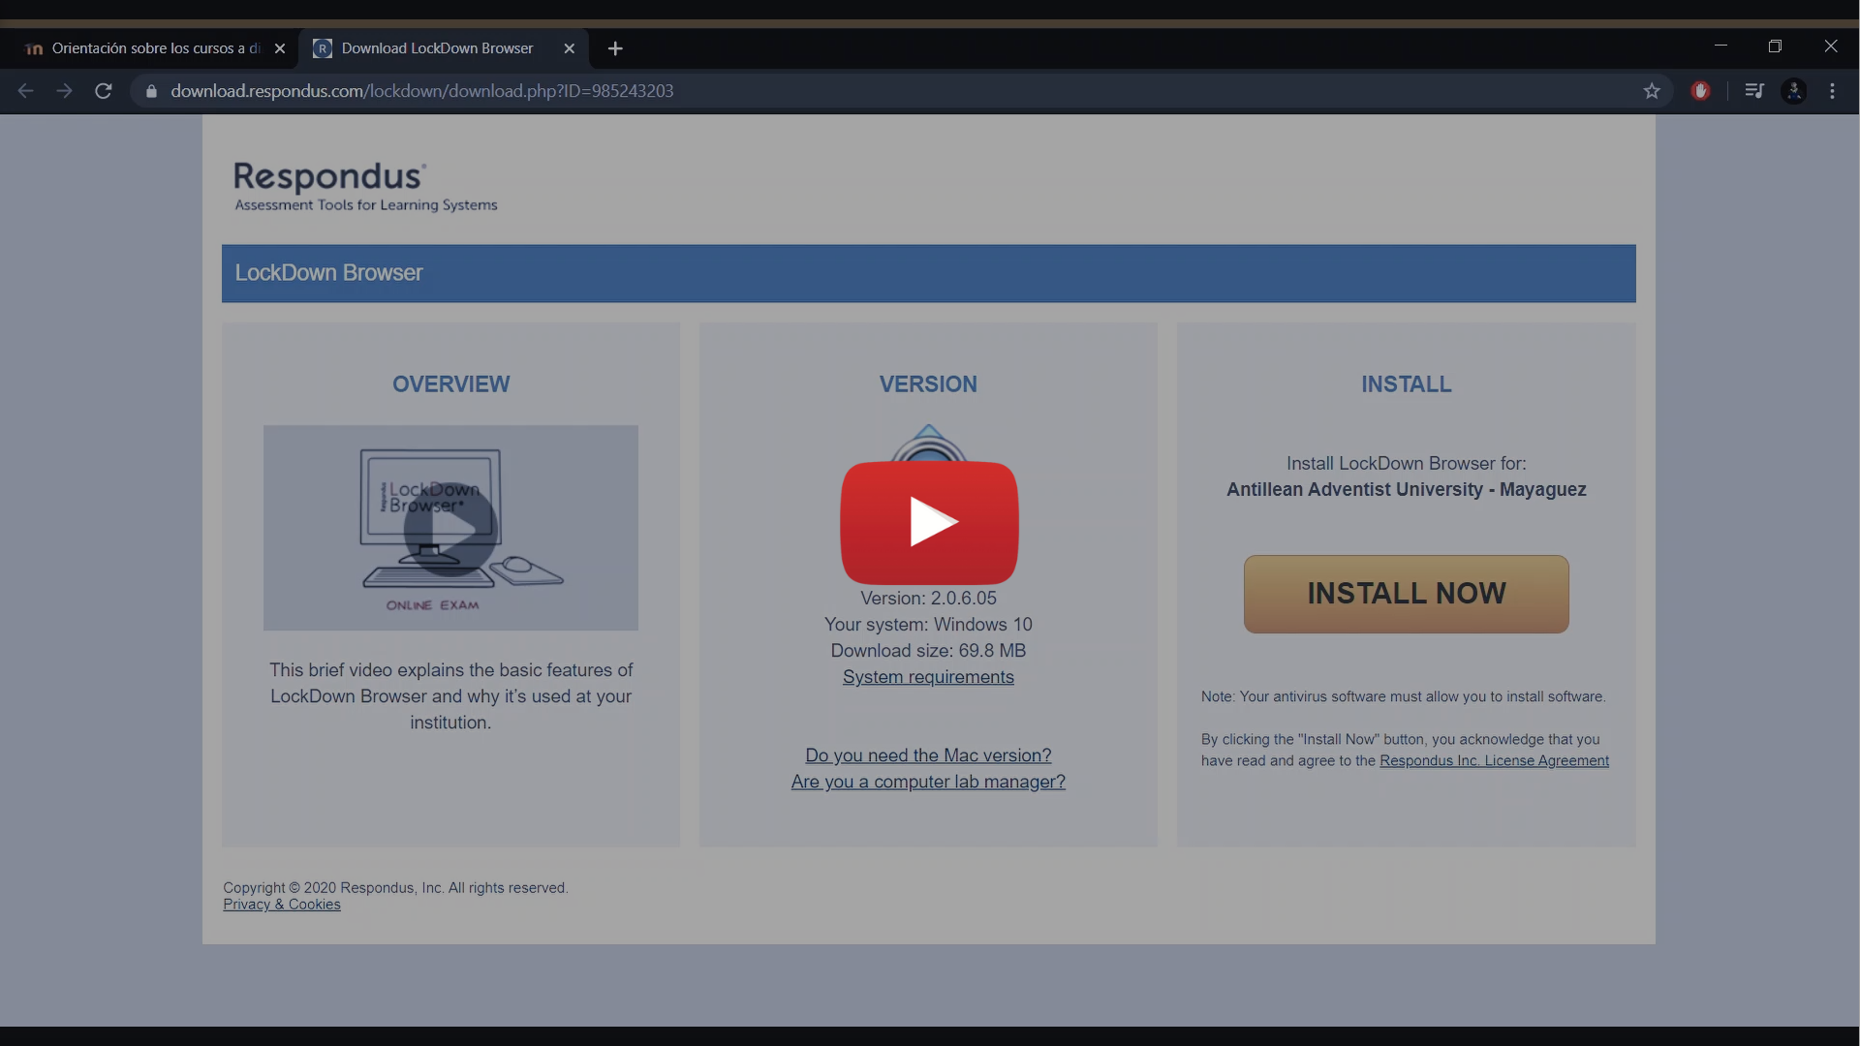1860x1046 pixels.
Task: Open the Chrome profile avatar icon
Action: (x=1794, y=91)
